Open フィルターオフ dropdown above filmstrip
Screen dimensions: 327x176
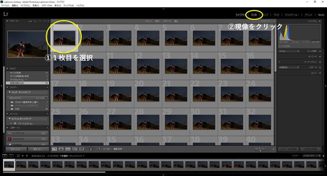(x=311, y=156)
